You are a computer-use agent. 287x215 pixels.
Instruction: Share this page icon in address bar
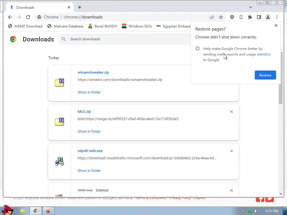[x=212, y=17]
